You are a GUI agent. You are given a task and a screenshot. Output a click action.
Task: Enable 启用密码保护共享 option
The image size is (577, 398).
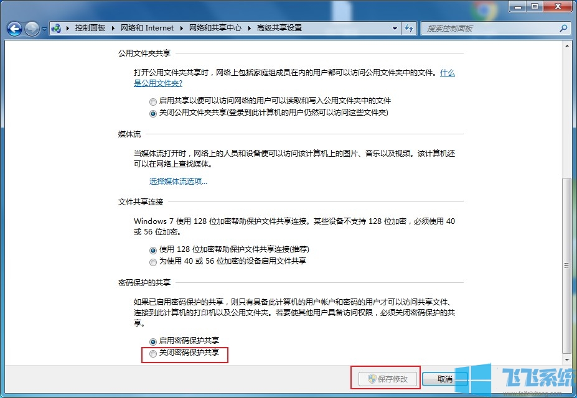pyautogui.click(x=153, y=341)
